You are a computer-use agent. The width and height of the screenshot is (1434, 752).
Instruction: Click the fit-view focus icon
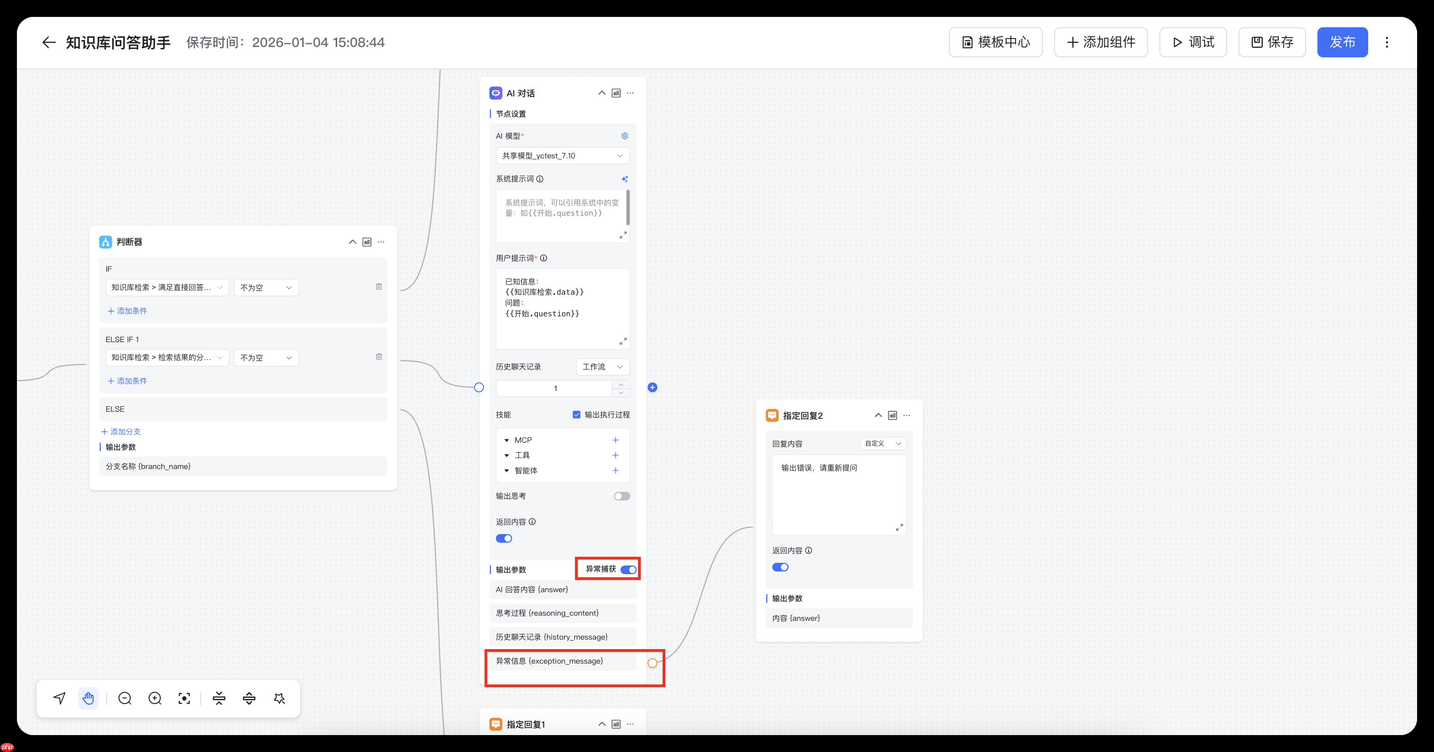(184, 698)
